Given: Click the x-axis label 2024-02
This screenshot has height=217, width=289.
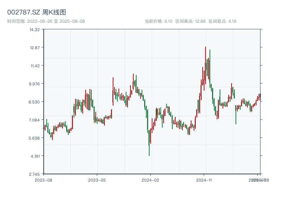Looking at the screenshot, I should 150,180.
